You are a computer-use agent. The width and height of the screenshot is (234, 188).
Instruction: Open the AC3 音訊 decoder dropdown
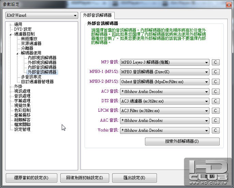pos(165,92)
